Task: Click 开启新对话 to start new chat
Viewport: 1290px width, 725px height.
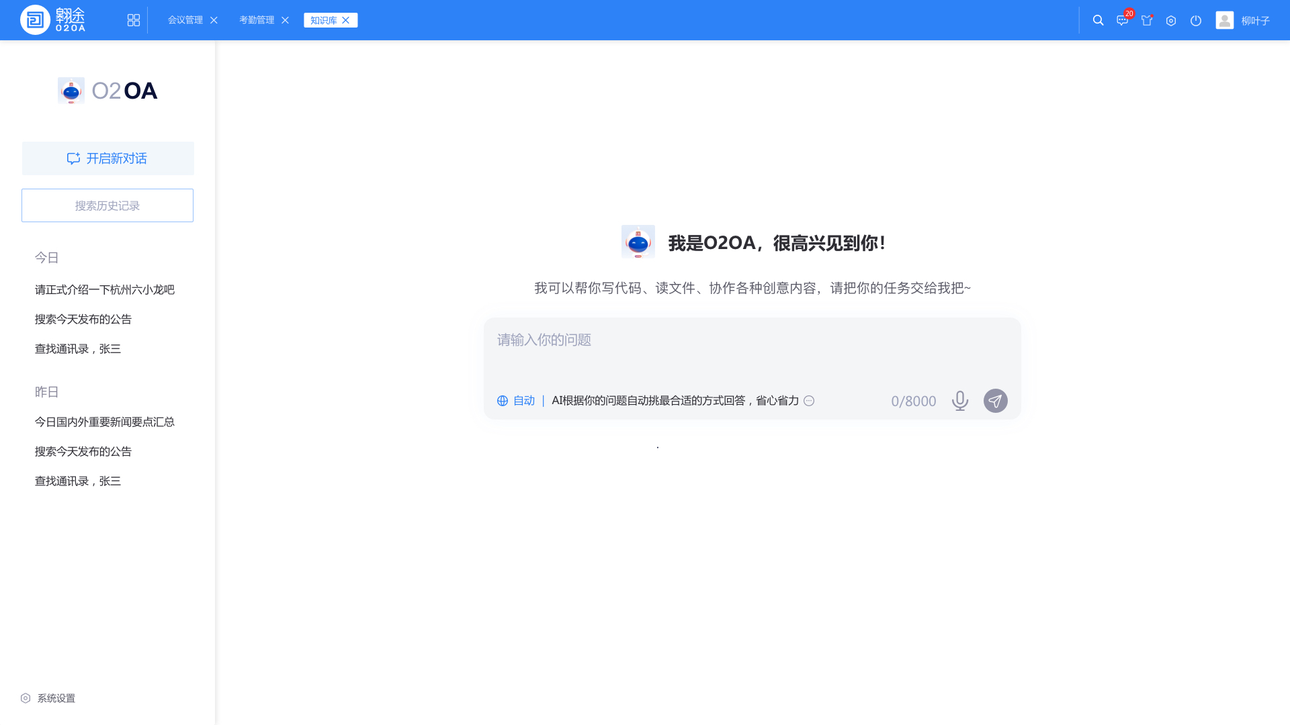Action: coord(107,158)
